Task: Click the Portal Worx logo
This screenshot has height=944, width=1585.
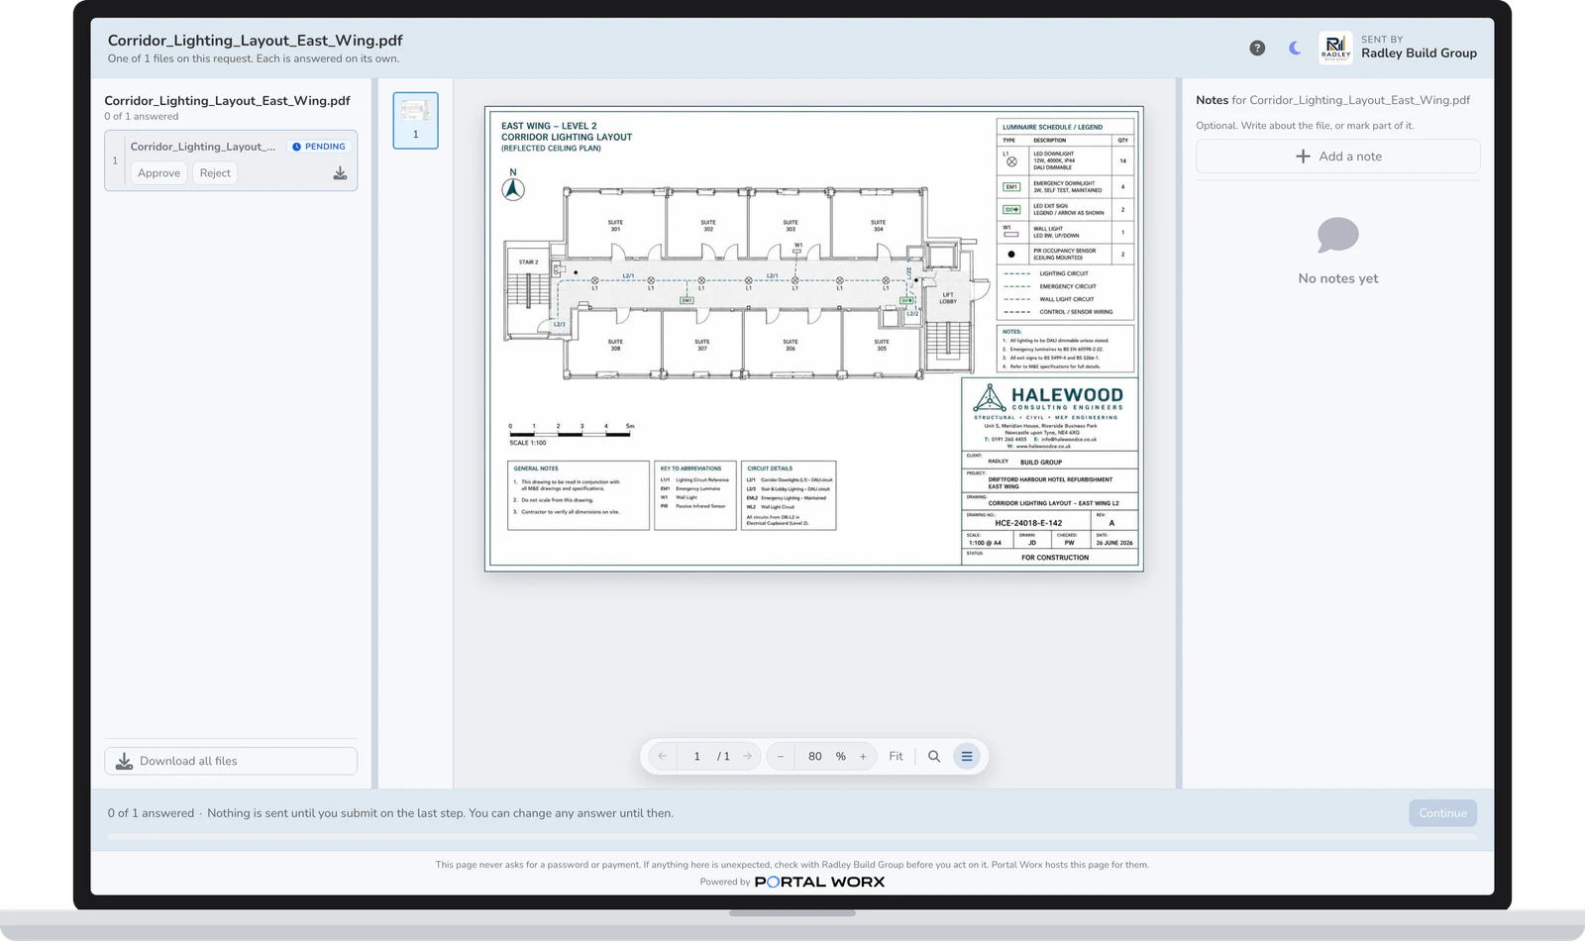Action: point(819,882)
